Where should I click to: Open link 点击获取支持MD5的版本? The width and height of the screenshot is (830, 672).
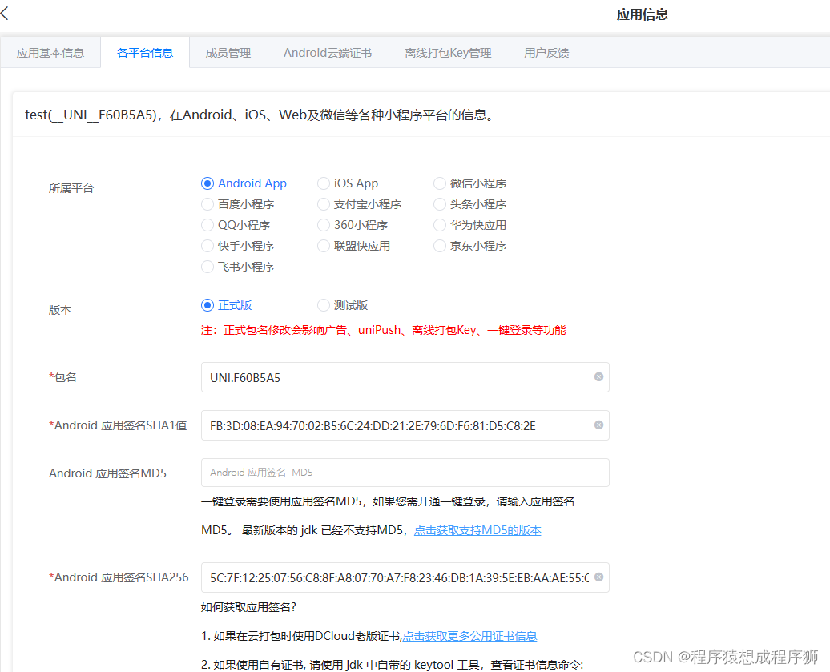point(477,530)
